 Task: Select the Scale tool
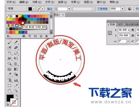(16, 53)
